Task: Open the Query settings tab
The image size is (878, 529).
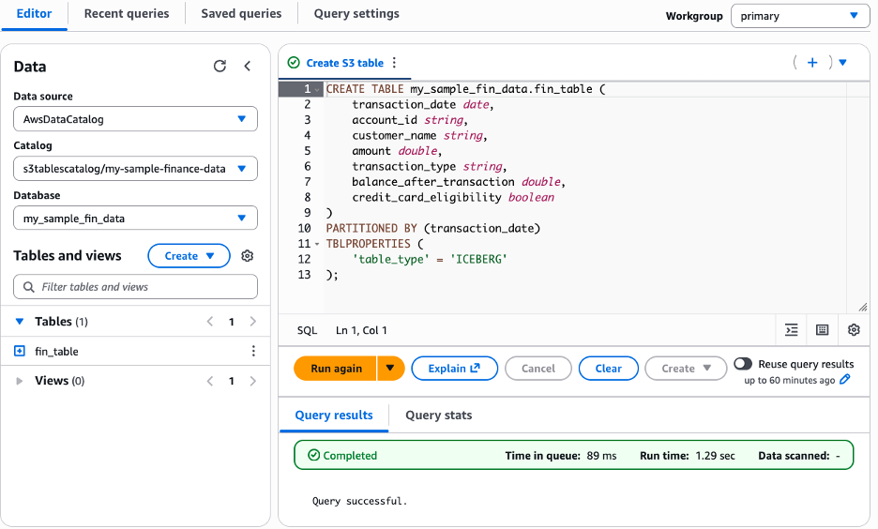Action: 356,14
